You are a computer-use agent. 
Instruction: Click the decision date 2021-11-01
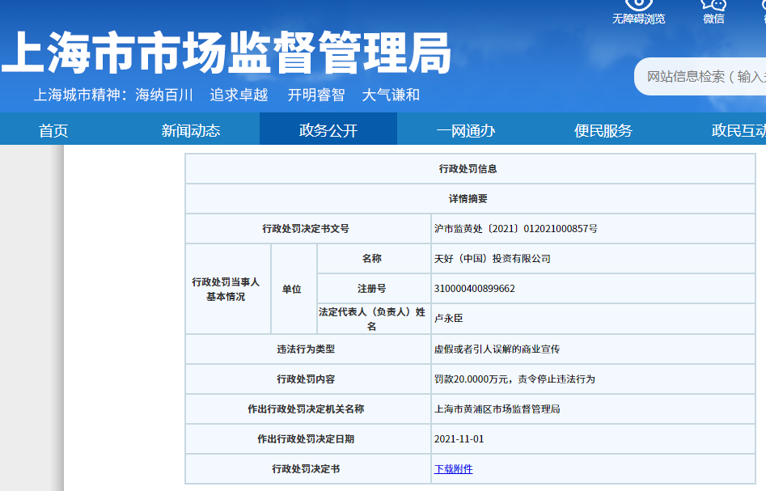[x=459, y=439]
